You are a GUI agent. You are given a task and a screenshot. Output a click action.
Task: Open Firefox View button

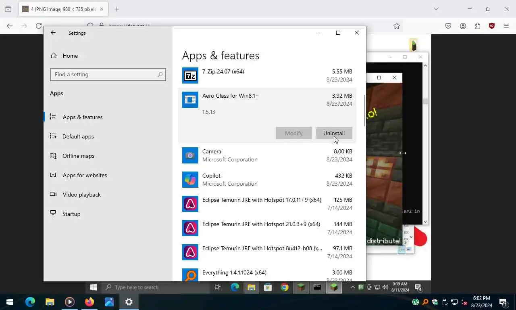[8, 9]
